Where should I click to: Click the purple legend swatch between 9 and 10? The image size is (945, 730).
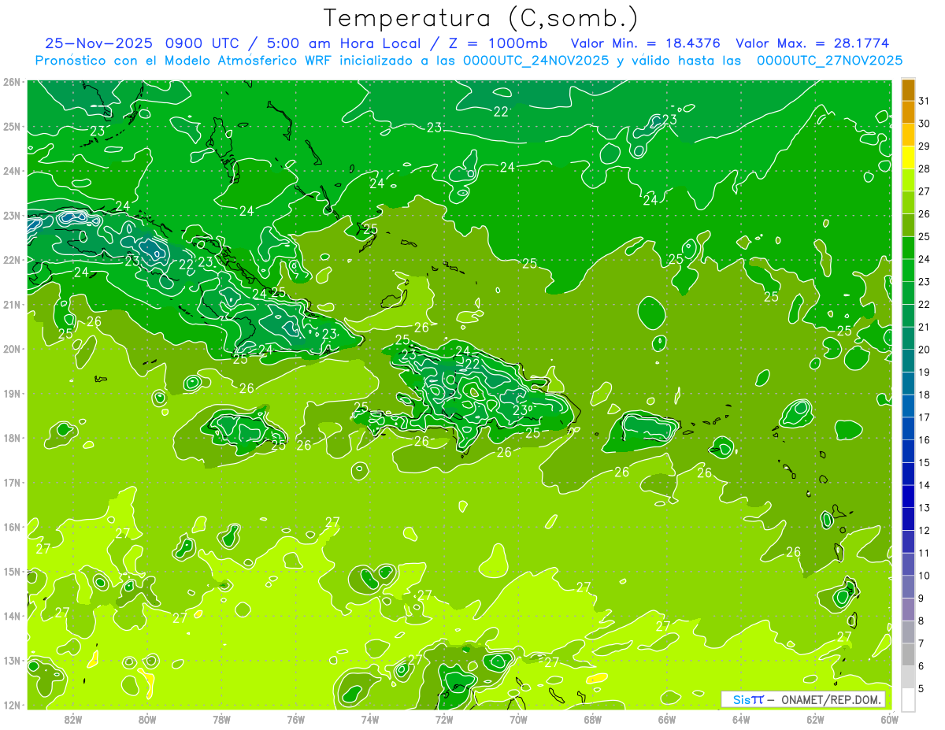[908, 587]
